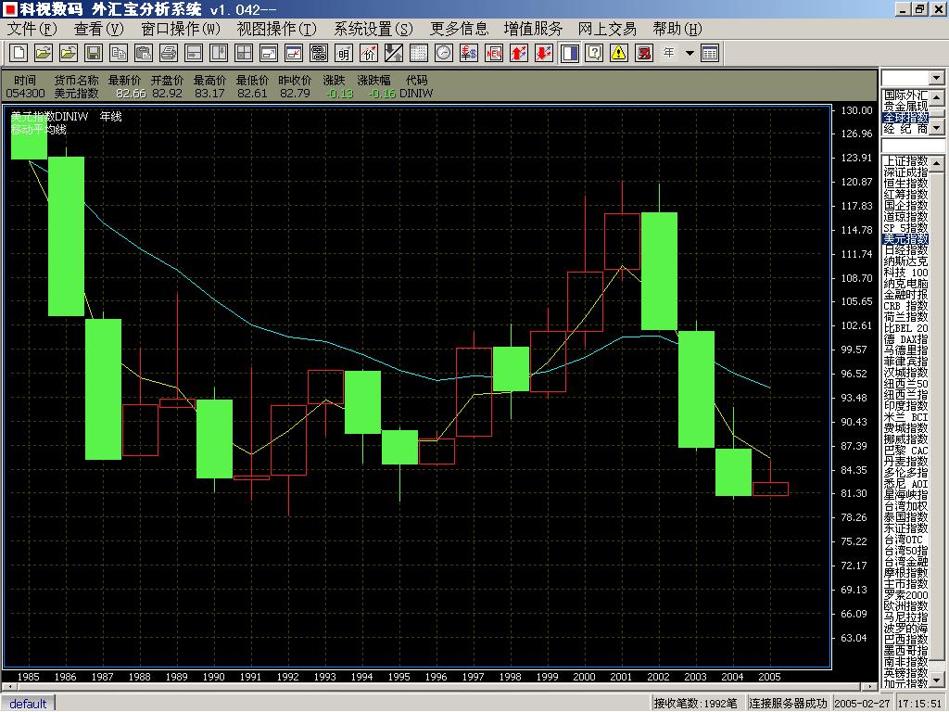Click the clock icon in the toolbar
949x712 pixels.
click(x=444, y=53)
